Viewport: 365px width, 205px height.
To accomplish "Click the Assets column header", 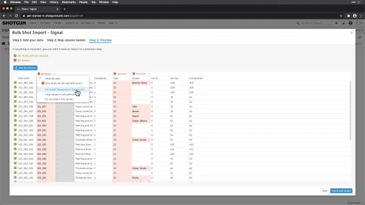I will (136, 79).
